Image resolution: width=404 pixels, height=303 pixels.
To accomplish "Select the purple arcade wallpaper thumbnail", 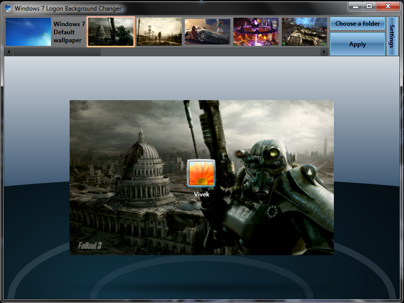I will pyautogui.click(x=256, y=31).
